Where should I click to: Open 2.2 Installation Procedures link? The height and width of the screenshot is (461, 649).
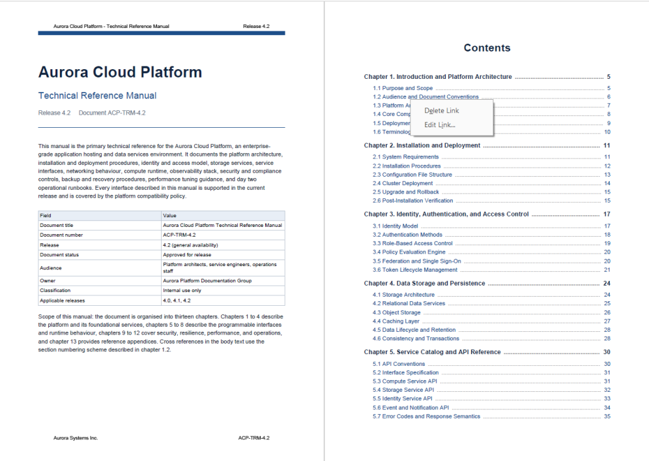pyautogui.click(x=407, y=166)
